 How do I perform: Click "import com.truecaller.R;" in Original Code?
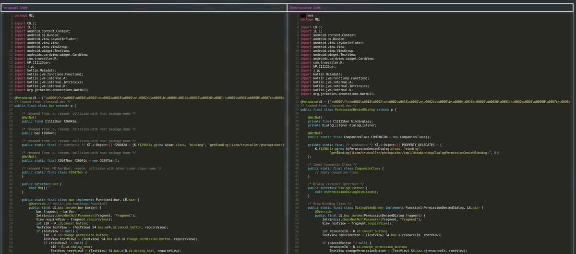click(35, 59)
